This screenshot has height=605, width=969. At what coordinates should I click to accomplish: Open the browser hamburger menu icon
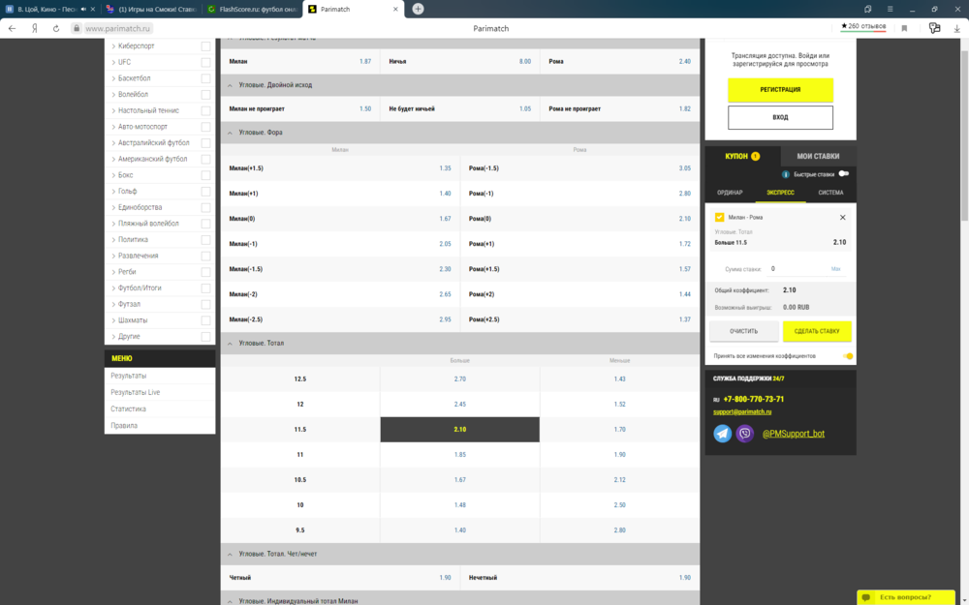(x=890, y=10)
